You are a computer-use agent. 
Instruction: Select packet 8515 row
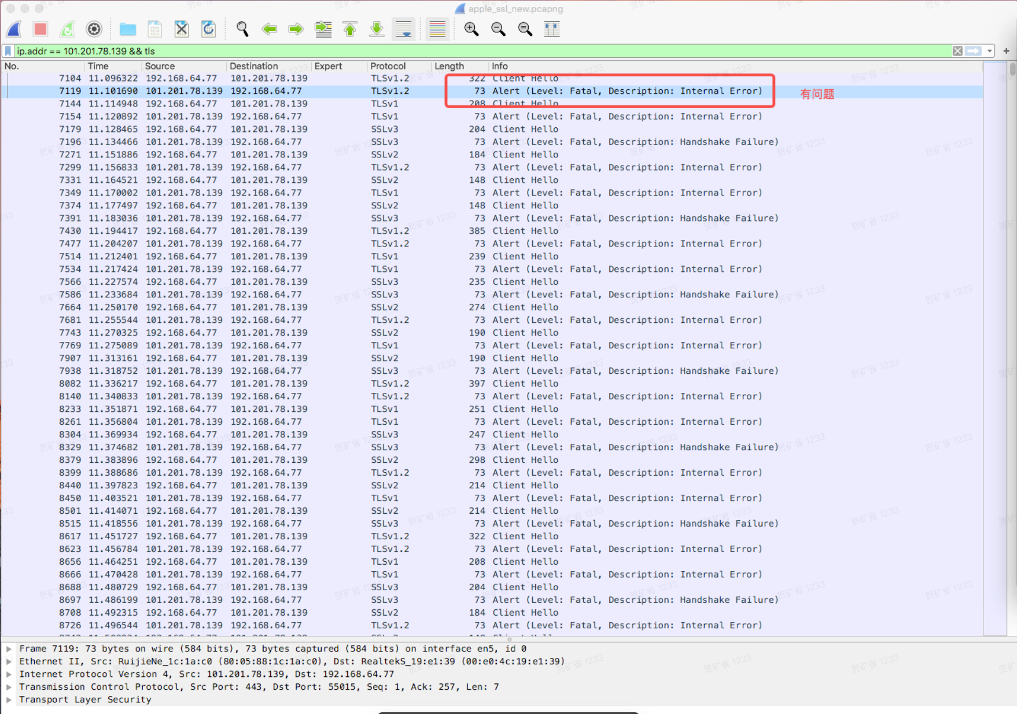pyautogui.click(x=492, y=524)
